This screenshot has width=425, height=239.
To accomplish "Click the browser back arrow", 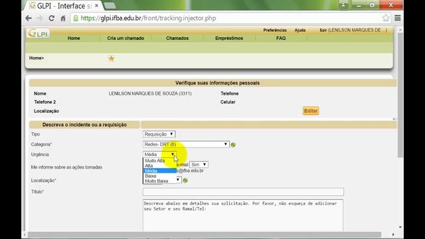I will click(x=29, y=18).
